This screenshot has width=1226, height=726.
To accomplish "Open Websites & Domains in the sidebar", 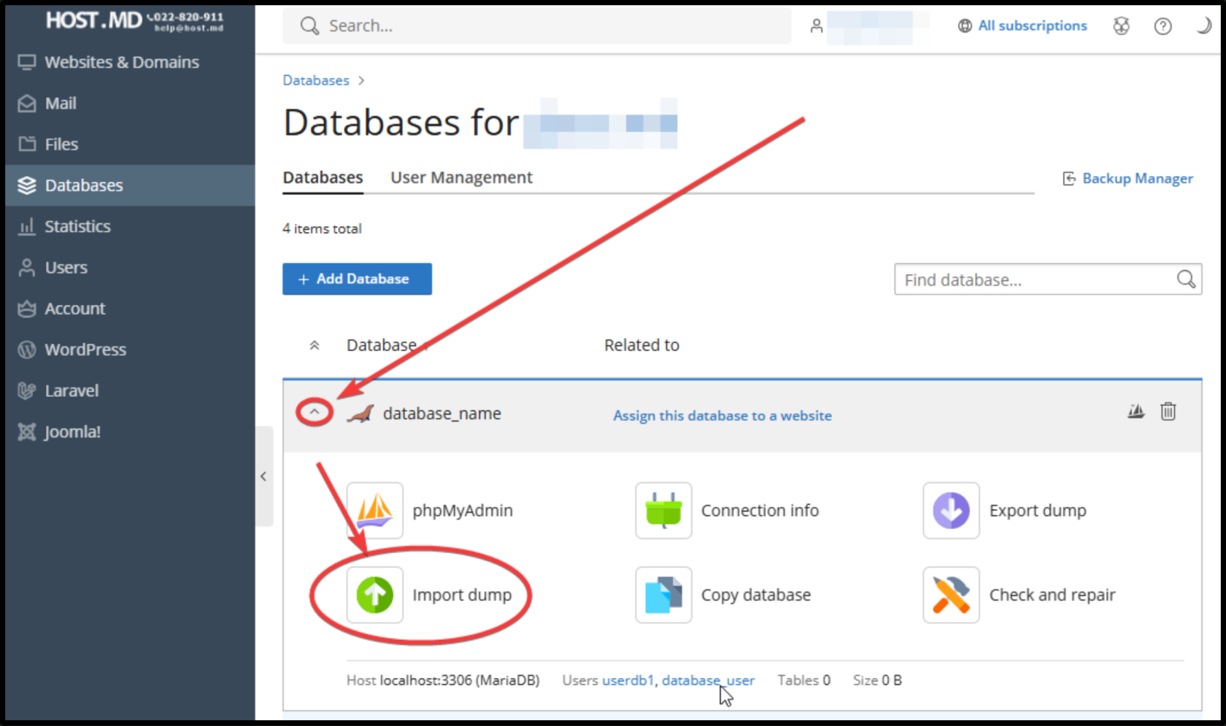I will [x=130, y=62].
